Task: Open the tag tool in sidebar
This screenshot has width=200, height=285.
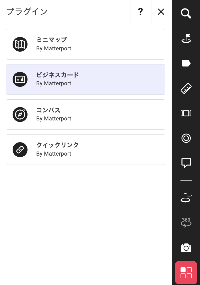Action: 186,63
